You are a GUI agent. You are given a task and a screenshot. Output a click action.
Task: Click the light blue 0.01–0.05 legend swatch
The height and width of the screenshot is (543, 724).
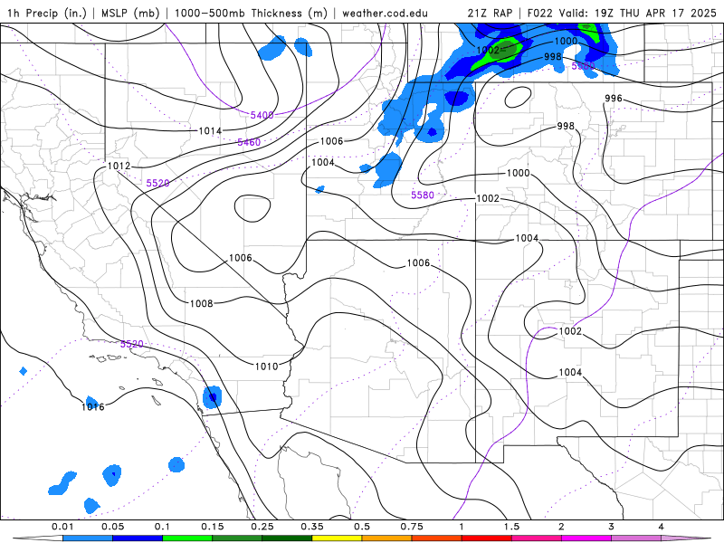click(x=88, y=538)
